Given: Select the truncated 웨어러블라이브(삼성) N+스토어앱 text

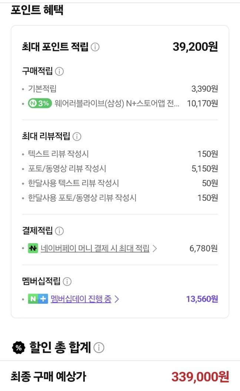Looking at the screenshot, I should pos(117,103).
